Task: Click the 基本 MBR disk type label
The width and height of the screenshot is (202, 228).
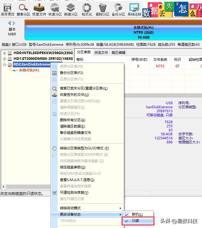Action: 12,32
